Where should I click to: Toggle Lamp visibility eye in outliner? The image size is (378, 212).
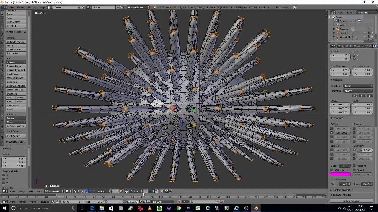(365, 33)
